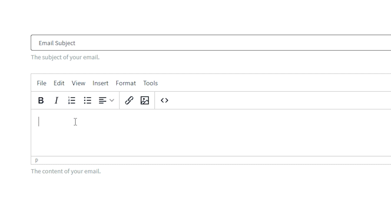Open the Format menu
This screenshot has height=212, width=391.
tap(126, 83)
